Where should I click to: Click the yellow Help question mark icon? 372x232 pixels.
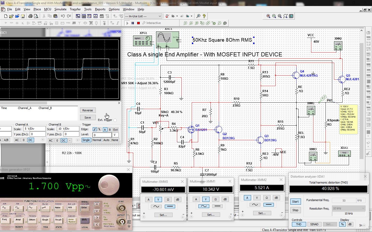pyautogui.click(x=204, y=16)
